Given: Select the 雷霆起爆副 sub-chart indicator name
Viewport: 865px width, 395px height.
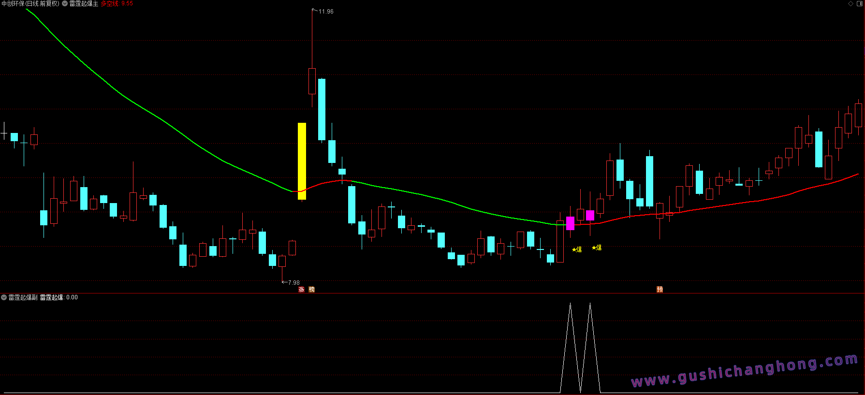Looking at the screenshot, I should click(x=23, y=297).
